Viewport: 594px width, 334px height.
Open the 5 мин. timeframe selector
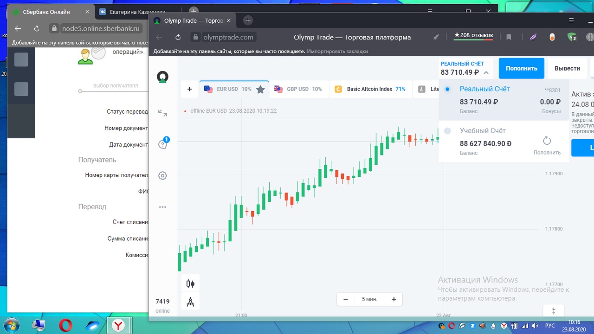tap(370, 299)
